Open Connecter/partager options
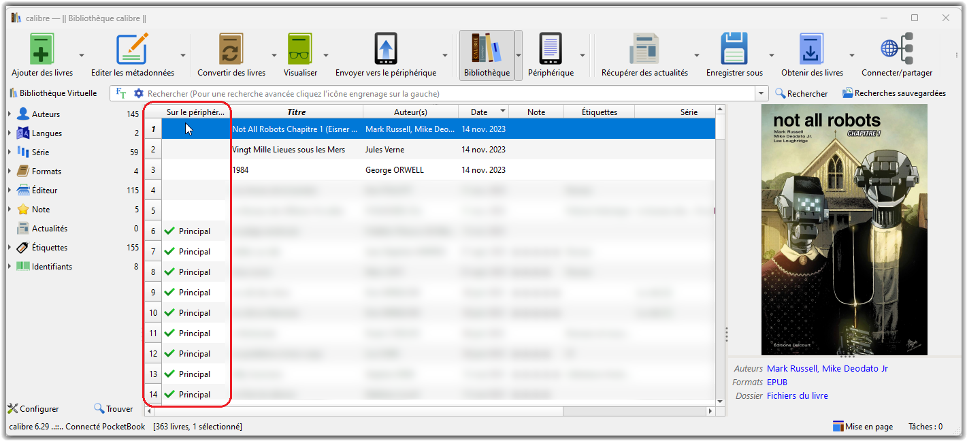The height and width of the screenshot is (441, 967). click(896, 50)
